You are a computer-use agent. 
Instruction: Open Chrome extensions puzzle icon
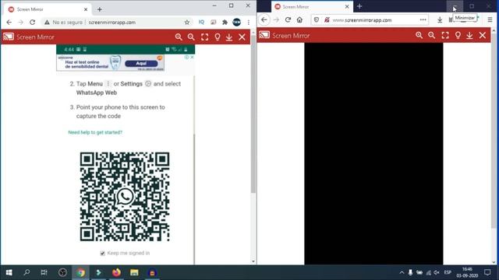pyautogui.click(x=225, y=23)
